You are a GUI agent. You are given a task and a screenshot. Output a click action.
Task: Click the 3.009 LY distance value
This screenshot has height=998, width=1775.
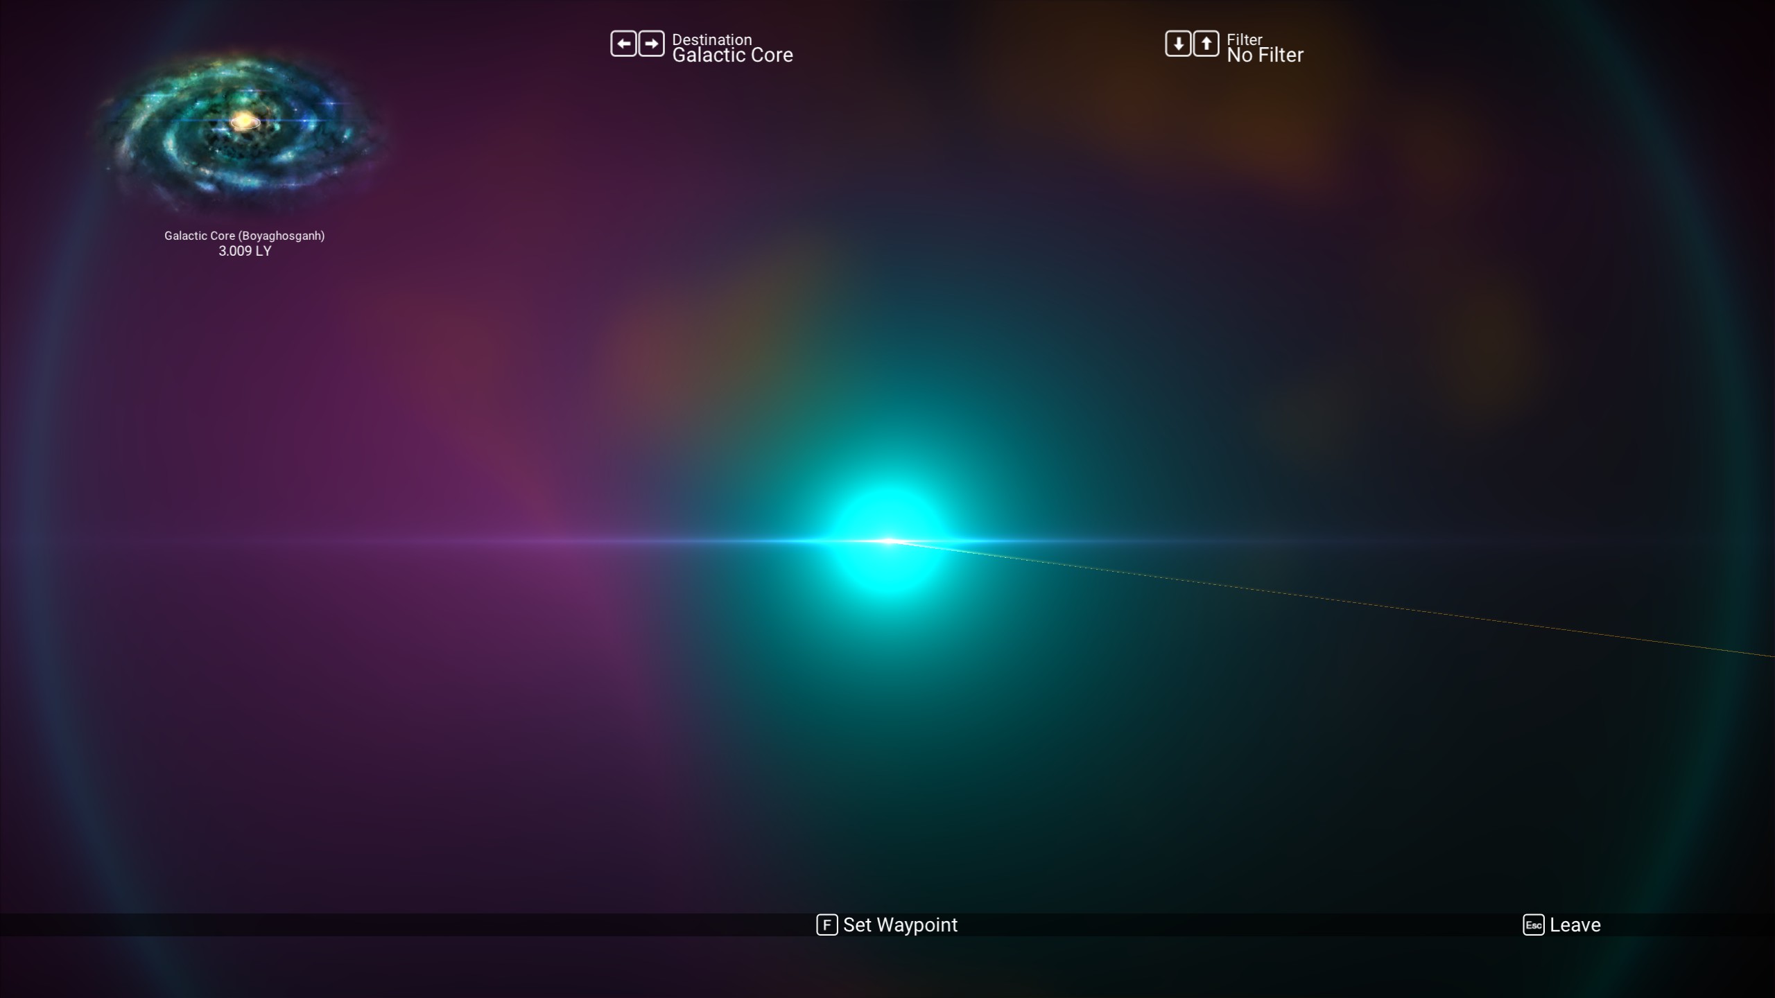(245, 251)
